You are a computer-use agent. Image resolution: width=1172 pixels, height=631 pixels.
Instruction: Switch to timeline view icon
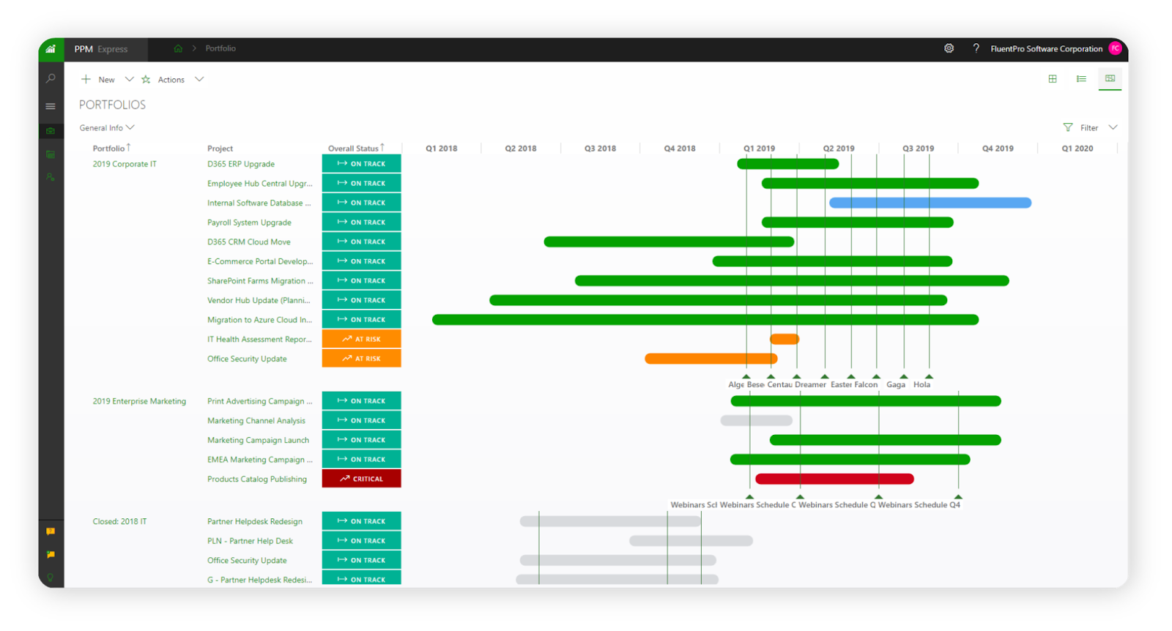1110,78
